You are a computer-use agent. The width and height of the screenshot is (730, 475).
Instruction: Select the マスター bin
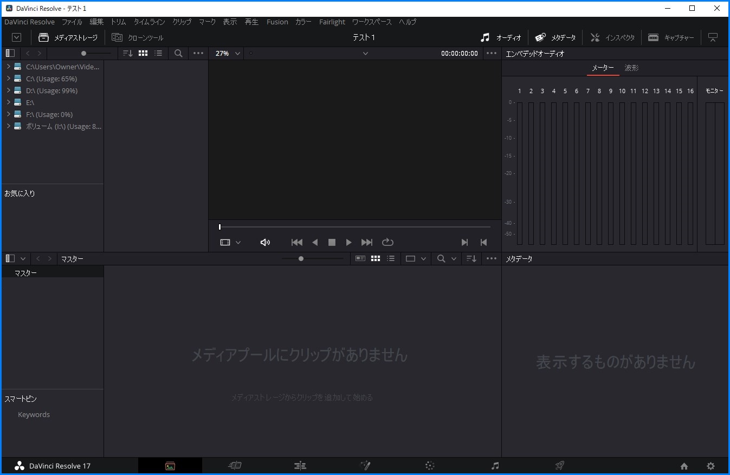tap(53, 273)
